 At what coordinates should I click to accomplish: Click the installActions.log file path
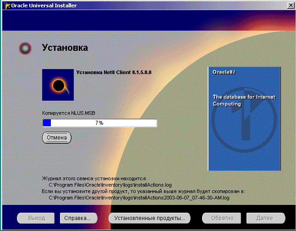pyautogui.click(x=110, y=185)
